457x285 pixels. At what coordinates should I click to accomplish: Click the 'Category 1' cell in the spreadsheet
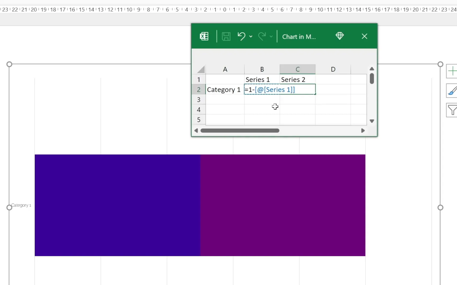coord(225,89)
